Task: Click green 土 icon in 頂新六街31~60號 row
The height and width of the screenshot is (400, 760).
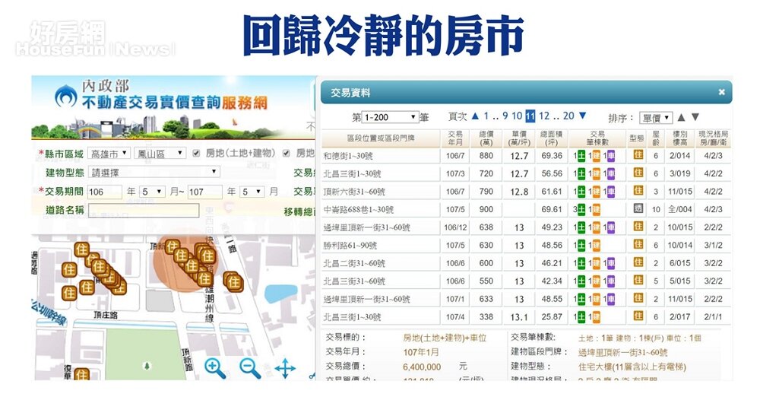Action: coord(581,192)
